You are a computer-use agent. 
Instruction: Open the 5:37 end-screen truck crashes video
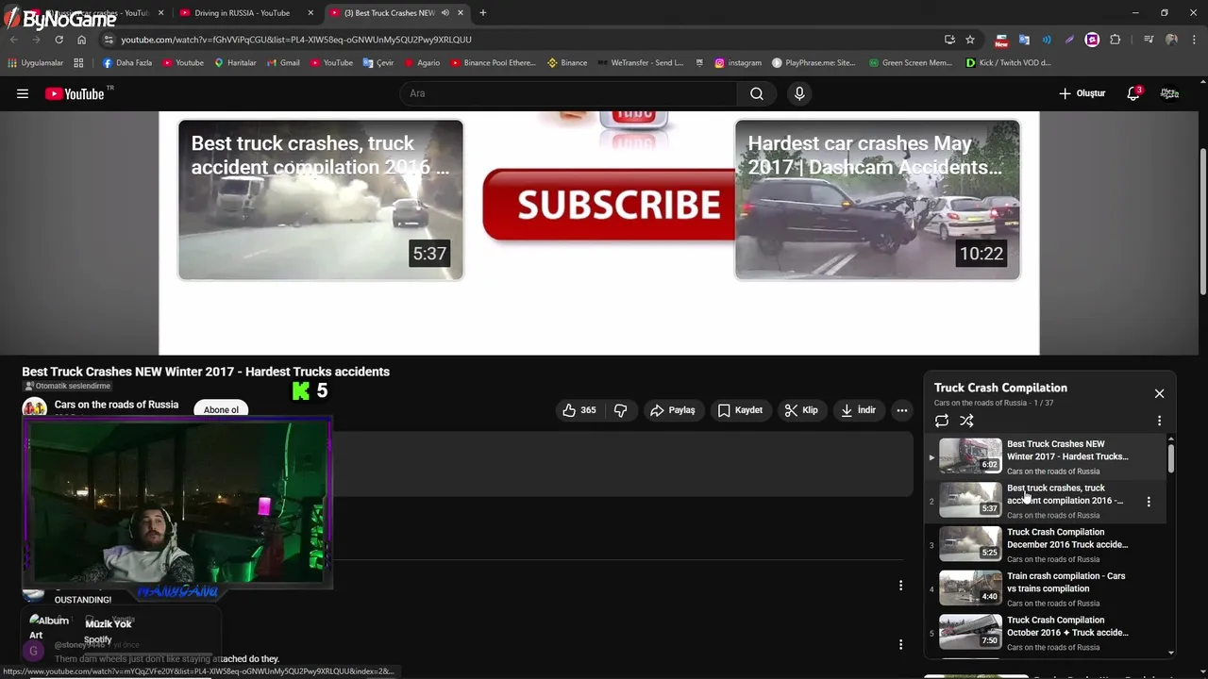[x=321, y=200]
